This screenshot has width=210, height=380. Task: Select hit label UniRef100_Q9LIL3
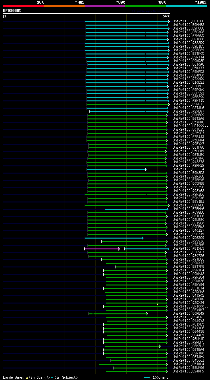click(x=188, y=46)
